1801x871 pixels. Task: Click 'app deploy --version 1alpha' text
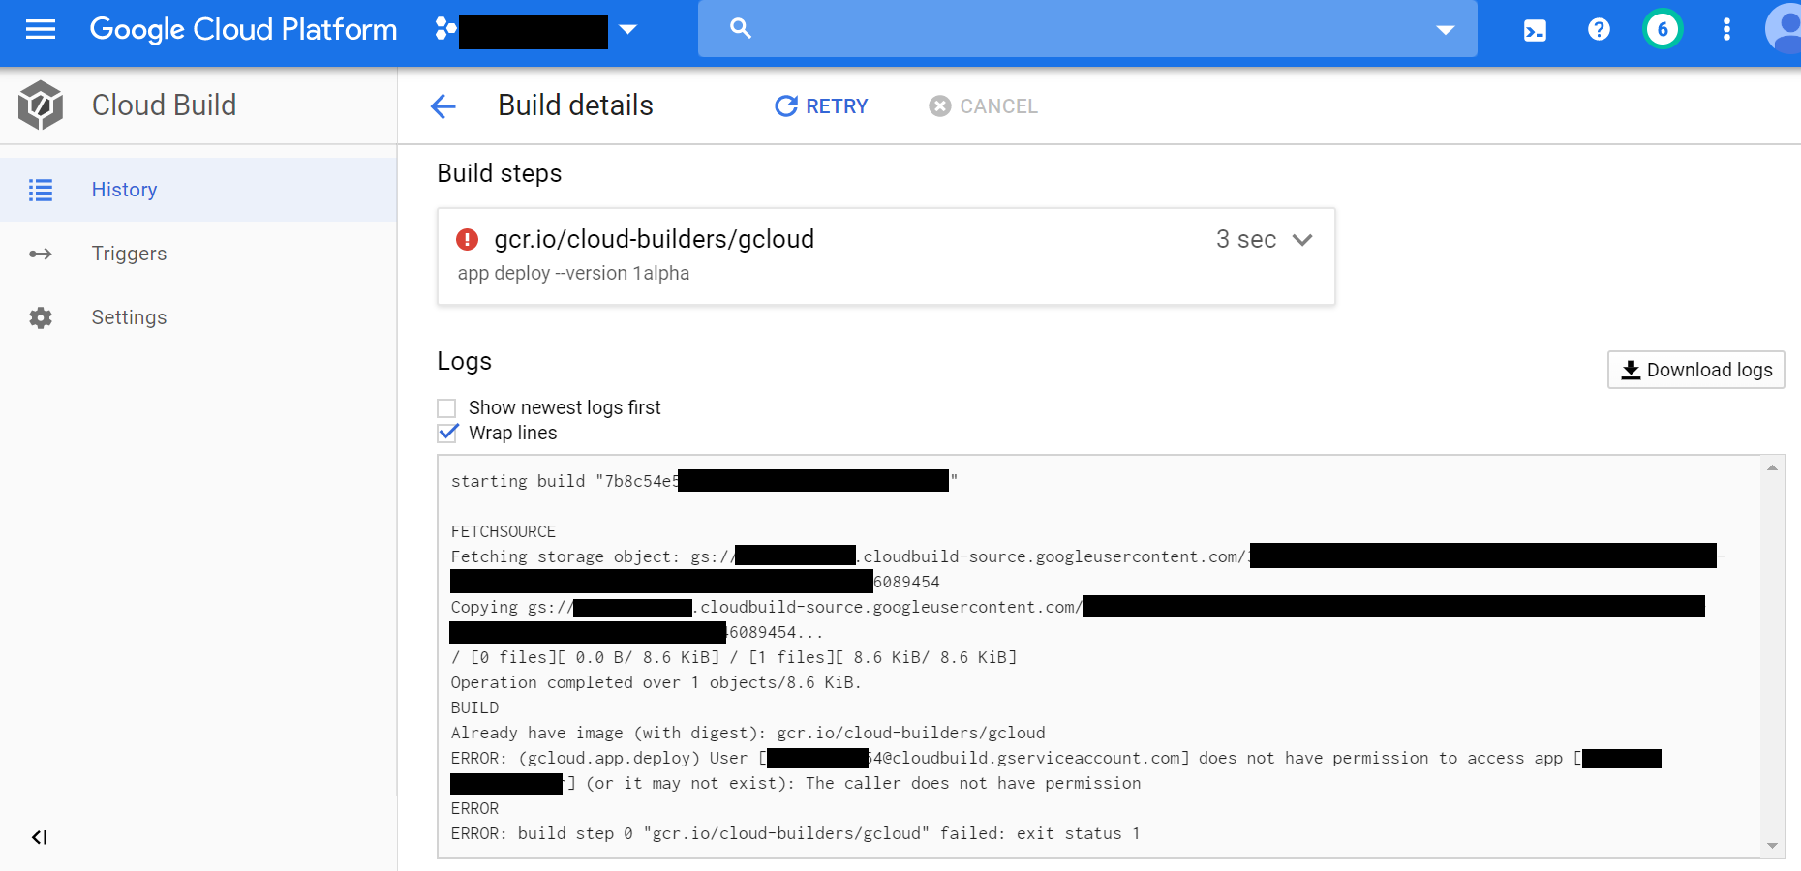coord(573,273)
